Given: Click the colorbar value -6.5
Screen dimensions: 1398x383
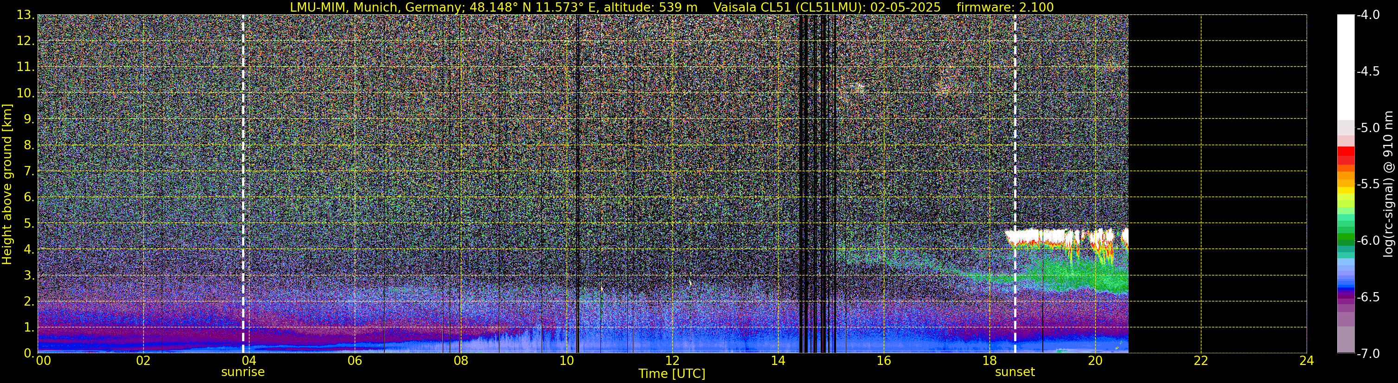Looking at the screenshot, I should pos(1368,297).
